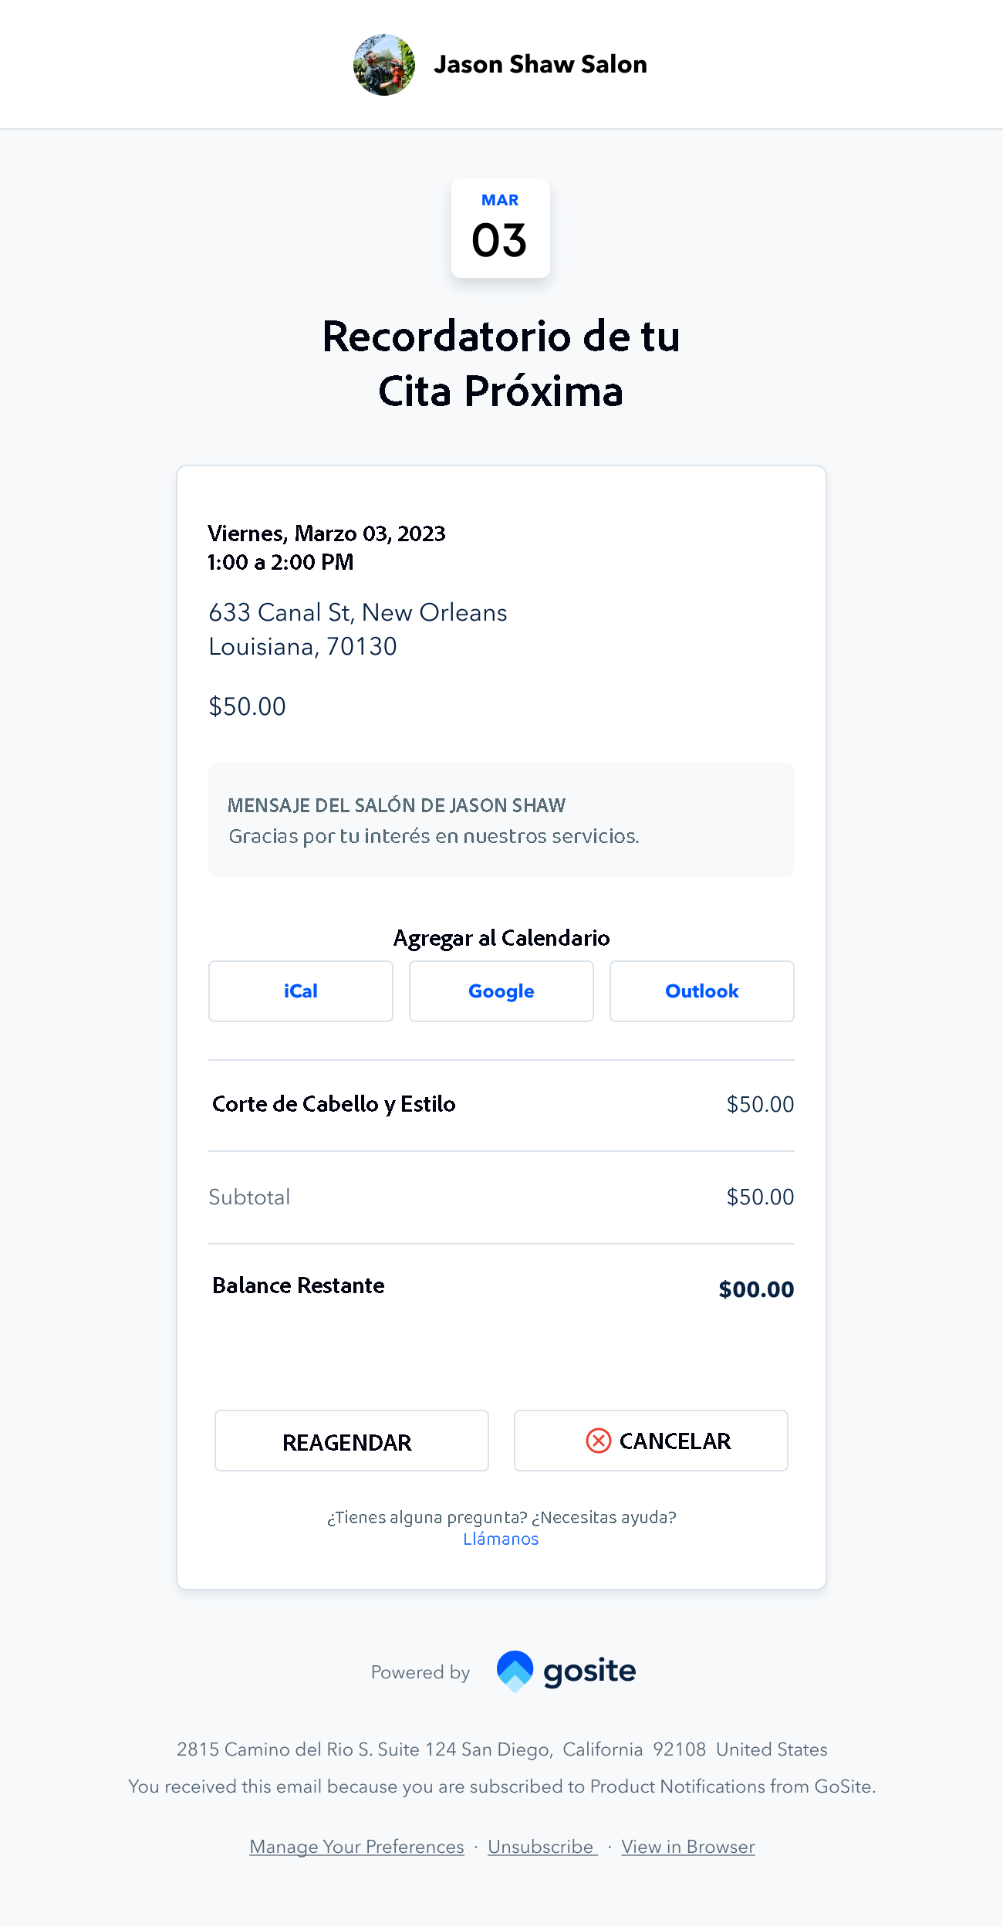
Task: Click the gosite wordmark text
Action: [x=589, y=1671]
